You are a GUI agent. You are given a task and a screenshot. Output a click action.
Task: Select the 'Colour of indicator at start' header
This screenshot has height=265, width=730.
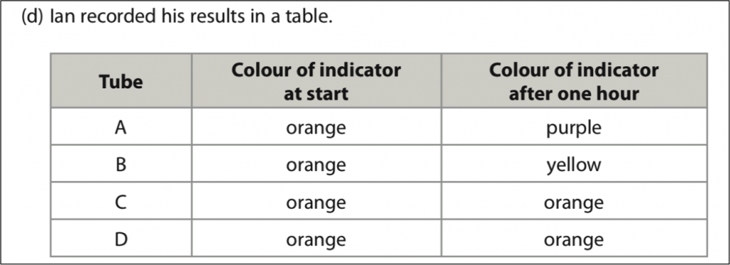(x=316, y=81)
